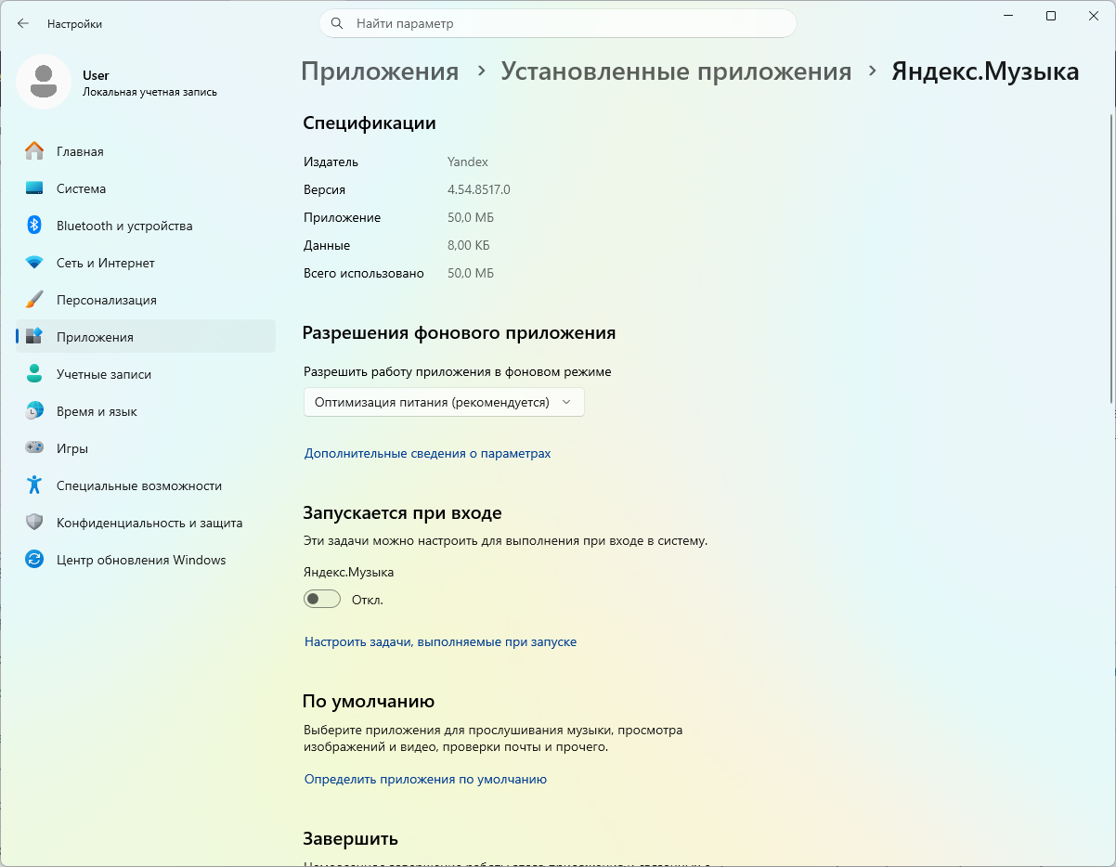The height and width of the screenshot is (867, 1116).
Task: Click Определить приложения по умолчанию link
Action: pyautogui.click(x=425, y=779)
